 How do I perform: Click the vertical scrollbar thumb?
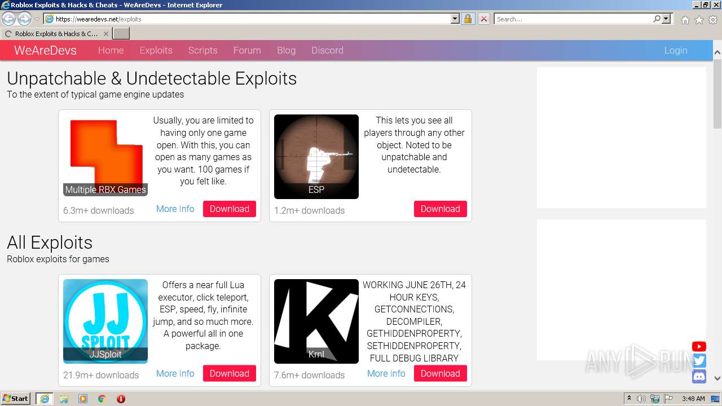717,94
